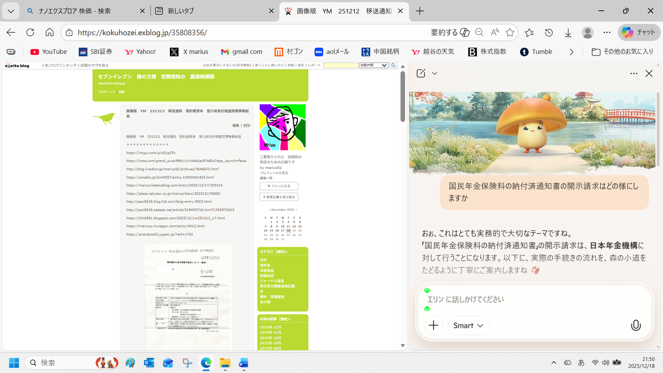Open the 2025年 11月 archive
This screenshot has height=373, width=663.
coord(270,333)
